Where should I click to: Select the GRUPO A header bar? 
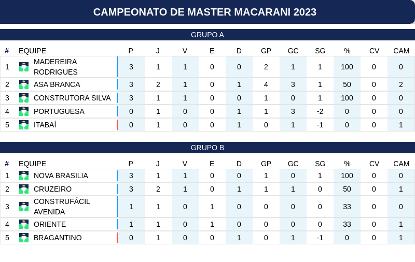click(x=208, y=35)
